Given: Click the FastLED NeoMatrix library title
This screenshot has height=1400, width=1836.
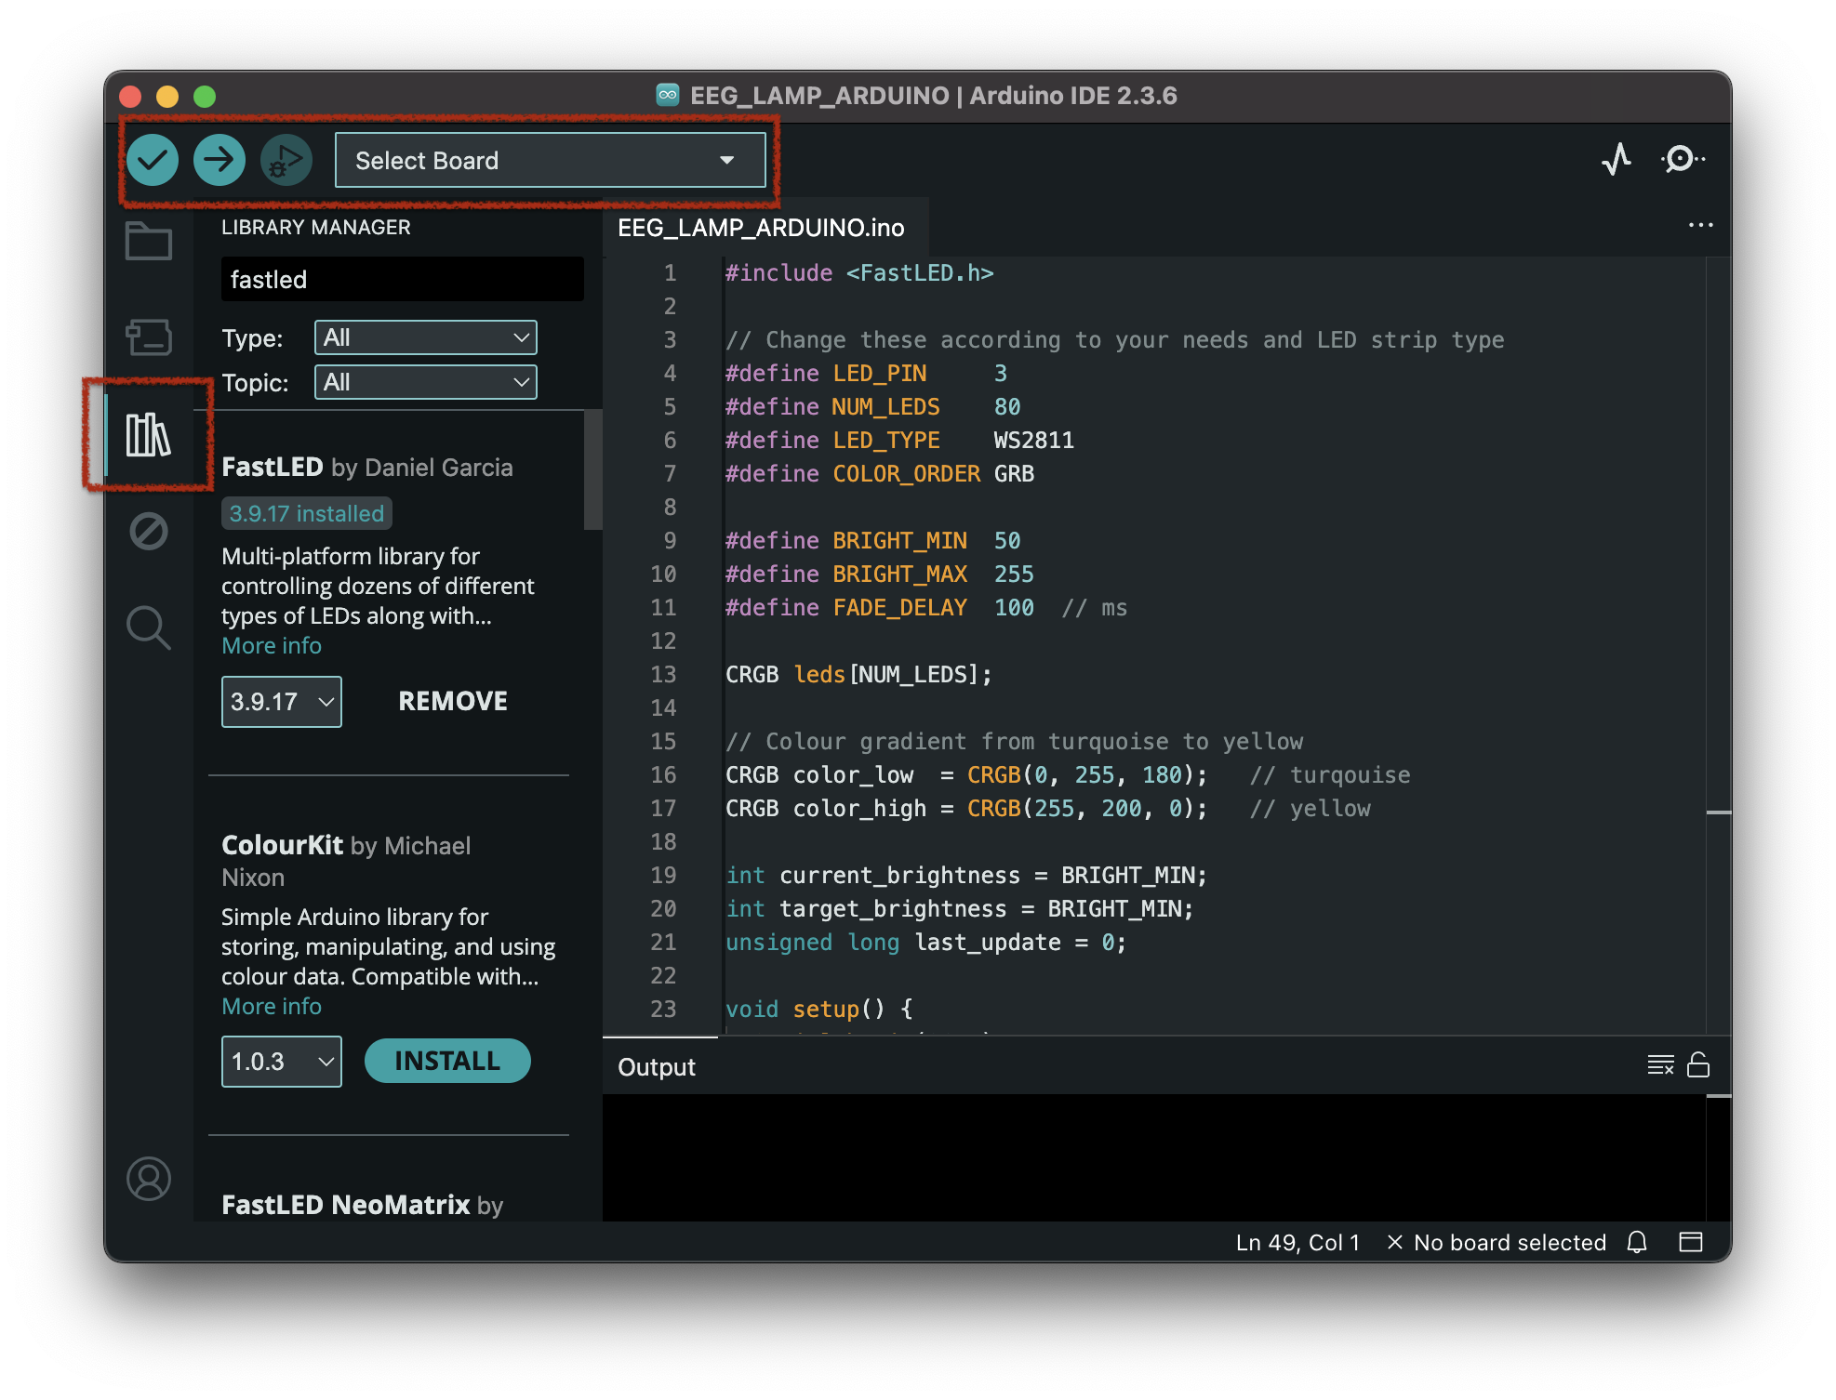Looking at the screenshot, I should pyautogui.click(x=346, y=1205).
